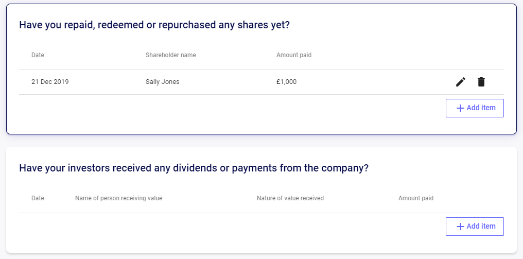This screenshot has height=259, width=523.
Task: Select the Sally Jones name cell
Action: pos(163,82)
